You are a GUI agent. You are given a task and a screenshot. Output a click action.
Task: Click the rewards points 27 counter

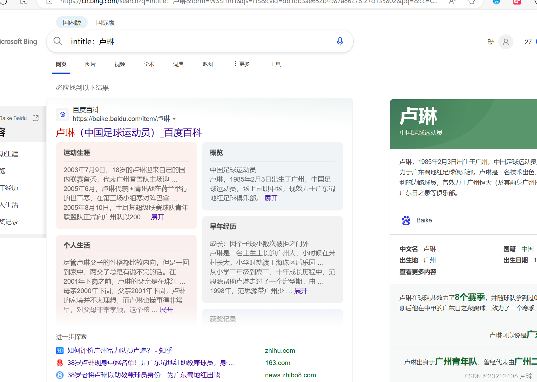pos(528,42)
